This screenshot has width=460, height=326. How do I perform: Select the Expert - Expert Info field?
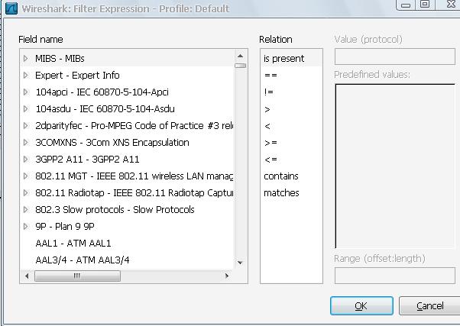77,76
